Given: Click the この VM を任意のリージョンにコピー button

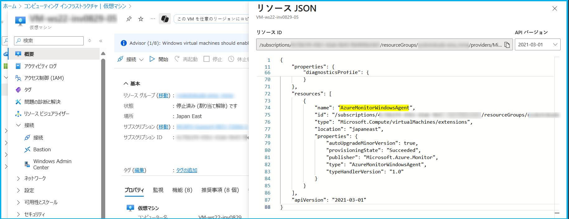Looking at the screenshot, I should click(x=212, y=19).
